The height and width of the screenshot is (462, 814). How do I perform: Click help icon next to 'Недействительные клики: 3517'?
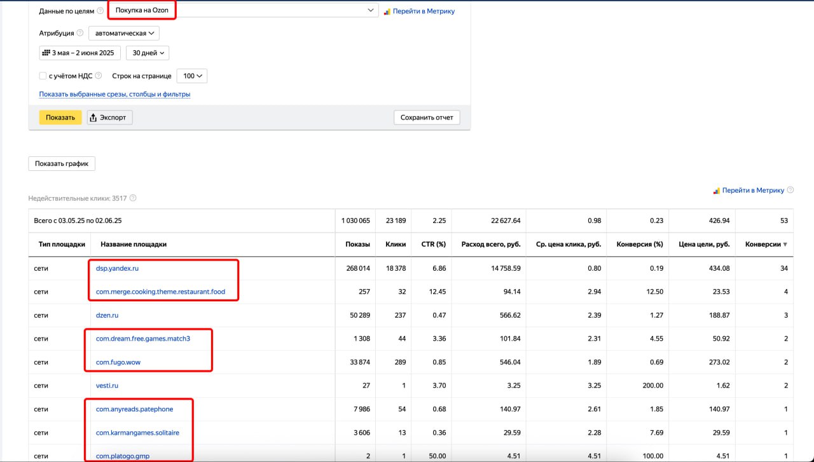[133, 198]
